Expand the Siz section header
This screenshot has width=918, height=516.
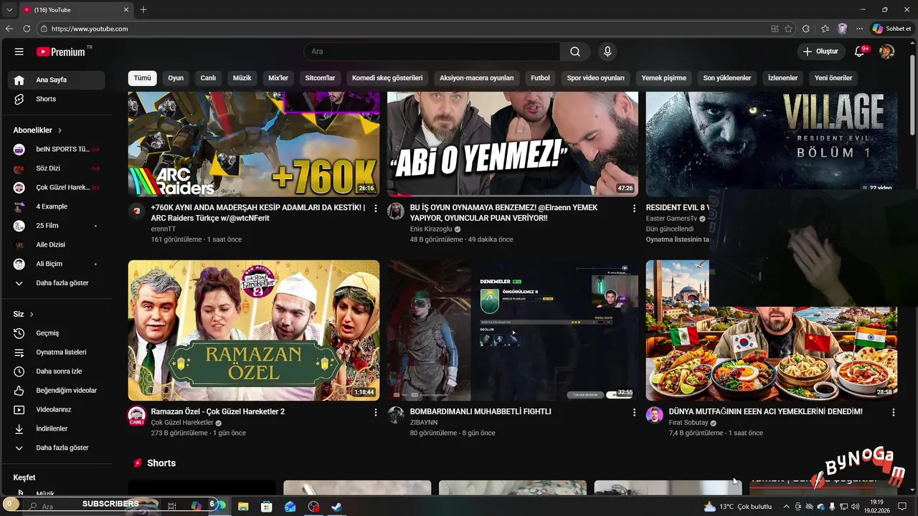24,314
